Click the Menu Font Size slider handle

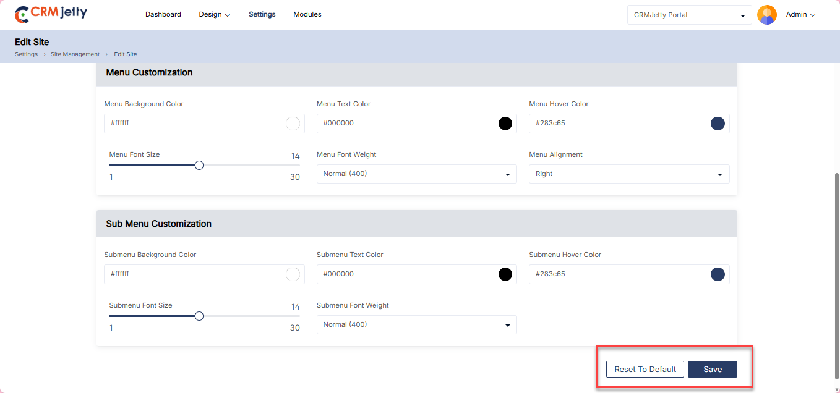pyautogui.click(x=199, y=166)
